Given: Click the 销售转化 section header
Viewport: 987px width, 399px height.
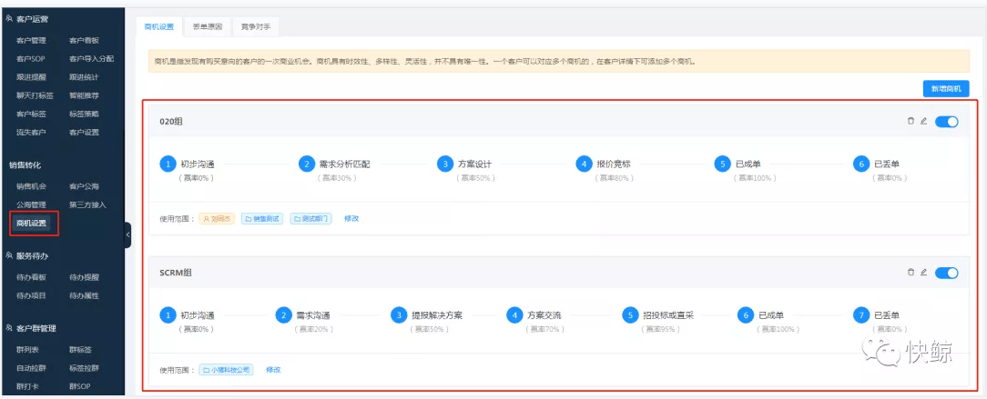Looking at the screenshot, I should [x=25, y=165].
